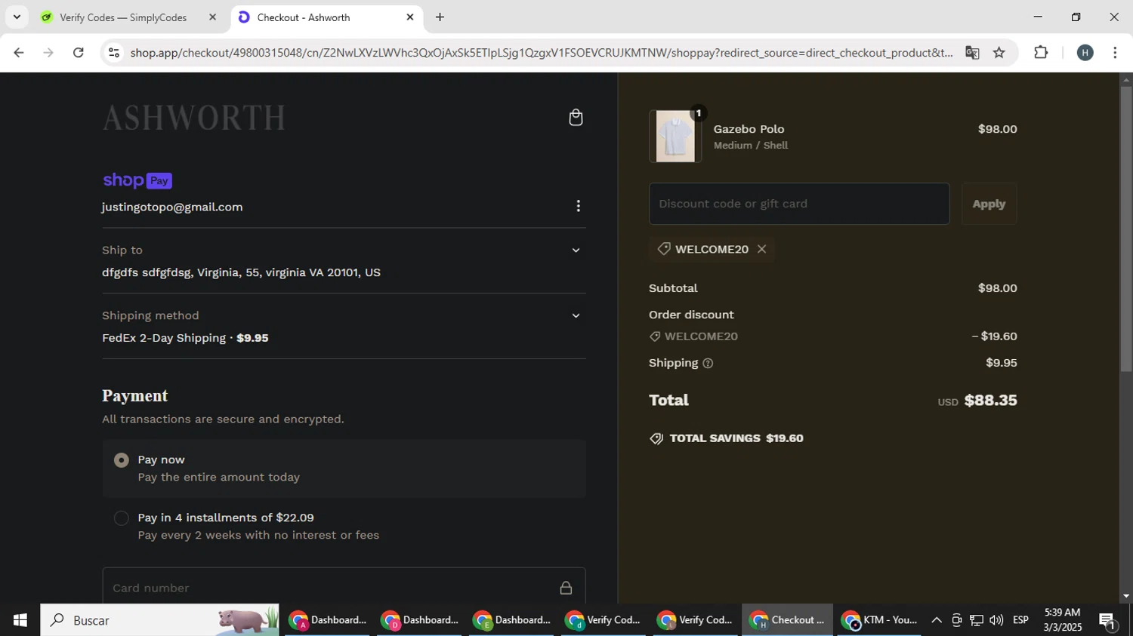Click the Gazebo Polo product thumbnail
The width and height of the screenshot is (1133, 636).
[675, 137]
